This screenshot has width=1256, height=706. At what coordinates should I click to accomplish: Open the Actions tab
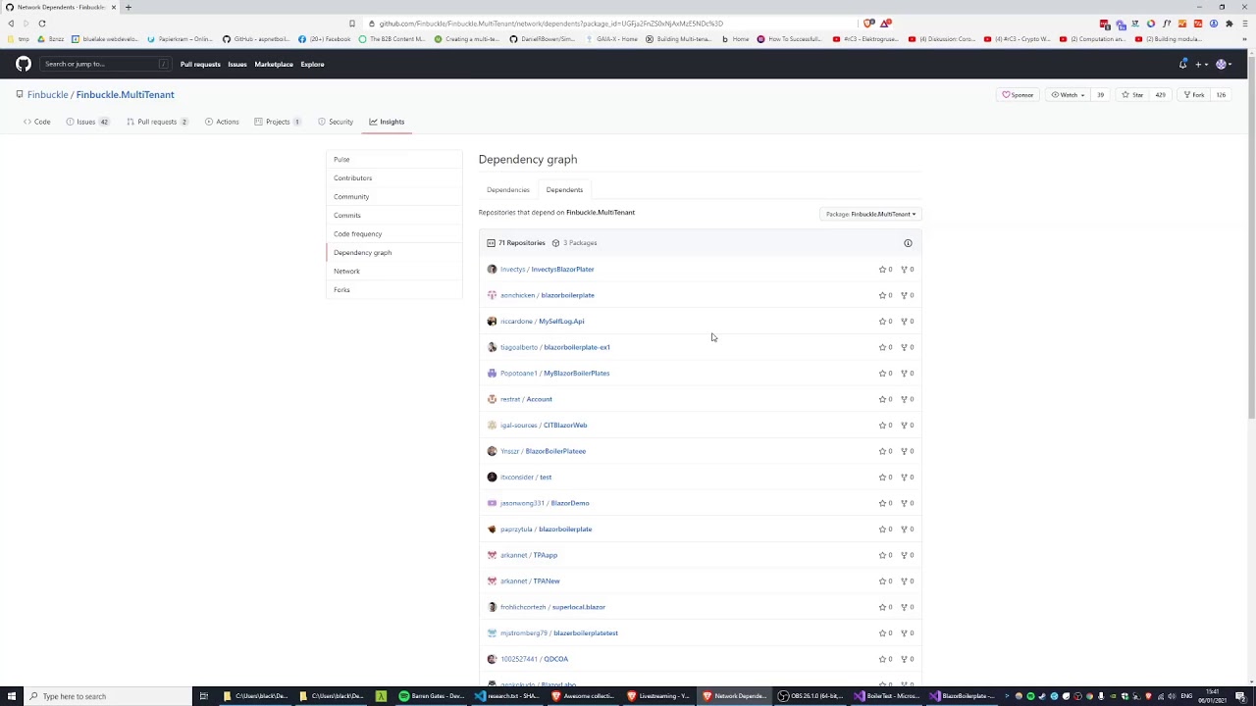pos(222,122)
